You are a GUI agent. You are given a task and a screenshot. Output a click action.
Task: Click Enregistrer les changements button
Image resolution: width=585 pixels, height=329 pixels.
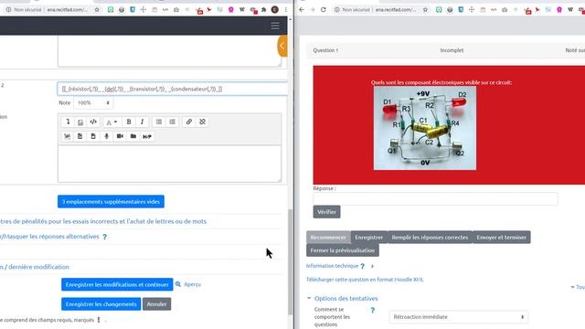click(101, 304)
